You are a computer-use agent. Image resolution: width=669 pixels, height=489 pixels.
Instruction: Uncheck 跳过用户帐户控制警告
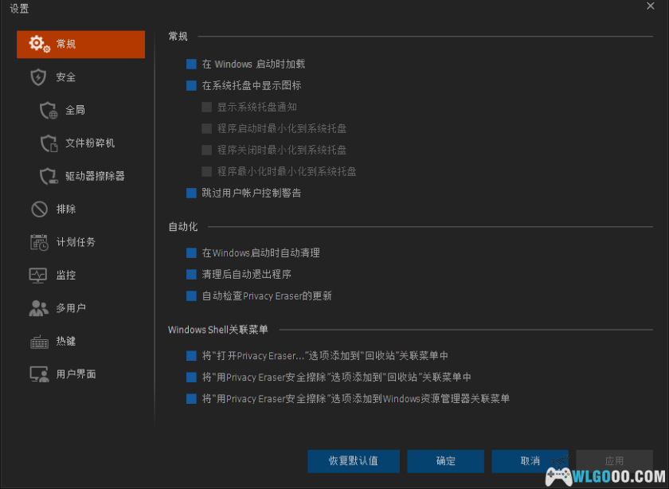[x=190, y=192]
